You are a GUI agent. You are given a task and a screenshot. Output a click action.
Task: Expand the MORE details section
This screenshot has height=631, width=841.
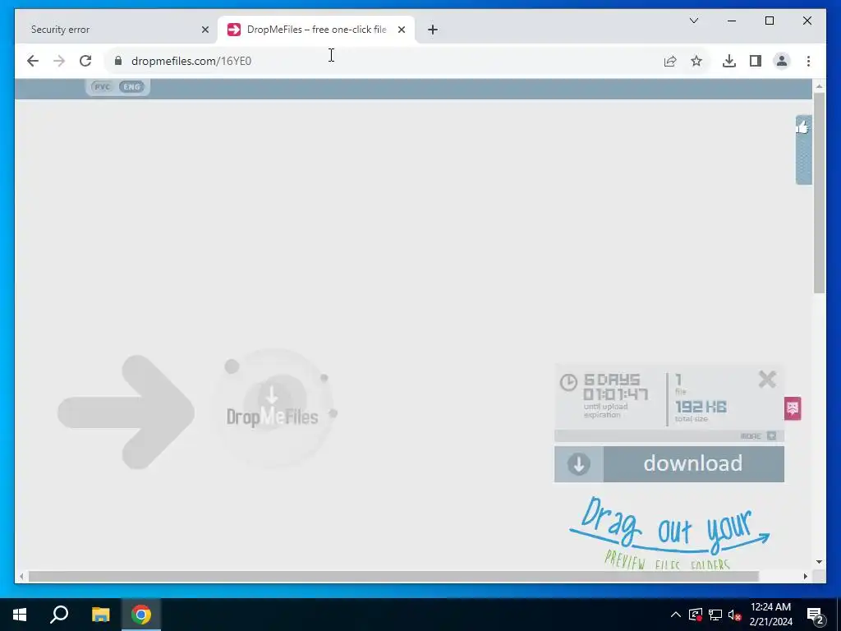coord(758,435)
